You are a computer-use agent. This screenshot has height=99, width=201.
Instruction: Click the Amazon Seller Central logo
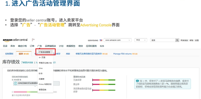[15, 40]
